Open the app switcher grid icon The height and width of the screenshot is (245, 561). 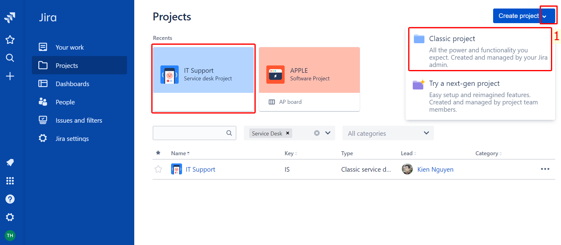pyautogui.click(x=10, y=181)
